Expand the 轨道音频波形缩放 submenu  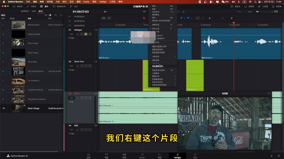point(163,85)
